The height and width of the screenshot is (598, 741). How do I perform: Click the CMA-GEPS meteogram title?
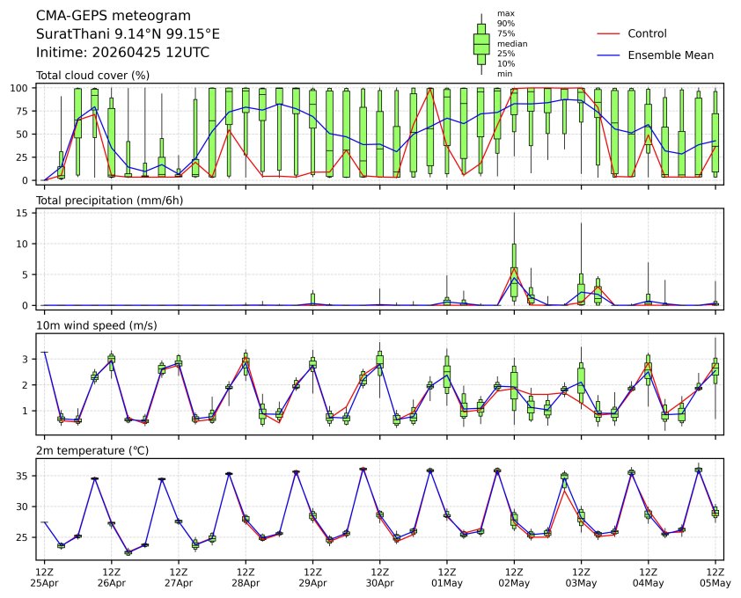tap(100, 16)
